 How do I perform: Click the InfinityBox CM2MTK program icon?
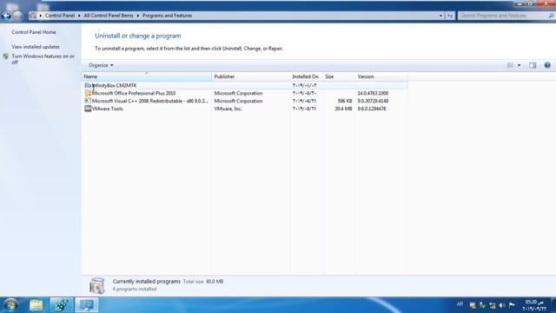(88, 85)
